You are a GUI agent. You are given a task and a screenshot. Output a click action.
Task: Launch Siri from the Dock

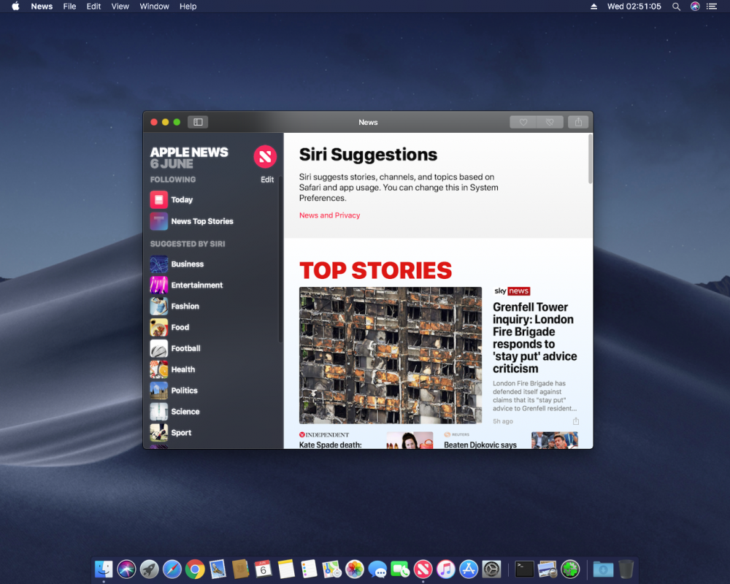coord(126,569)
